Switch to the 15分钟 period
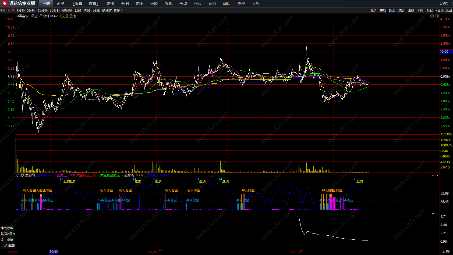The height and width of the screenshot is (255, 453). (x=43, y=10)
